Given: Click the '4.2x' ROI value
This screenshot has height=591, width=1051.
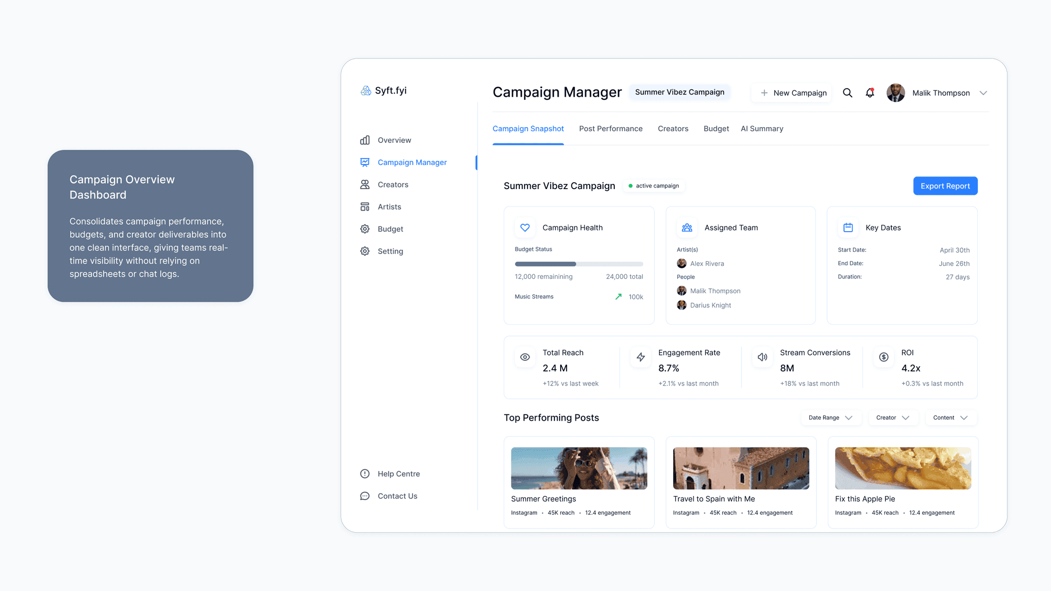Looking at the screenshot, I should [911, 368].
